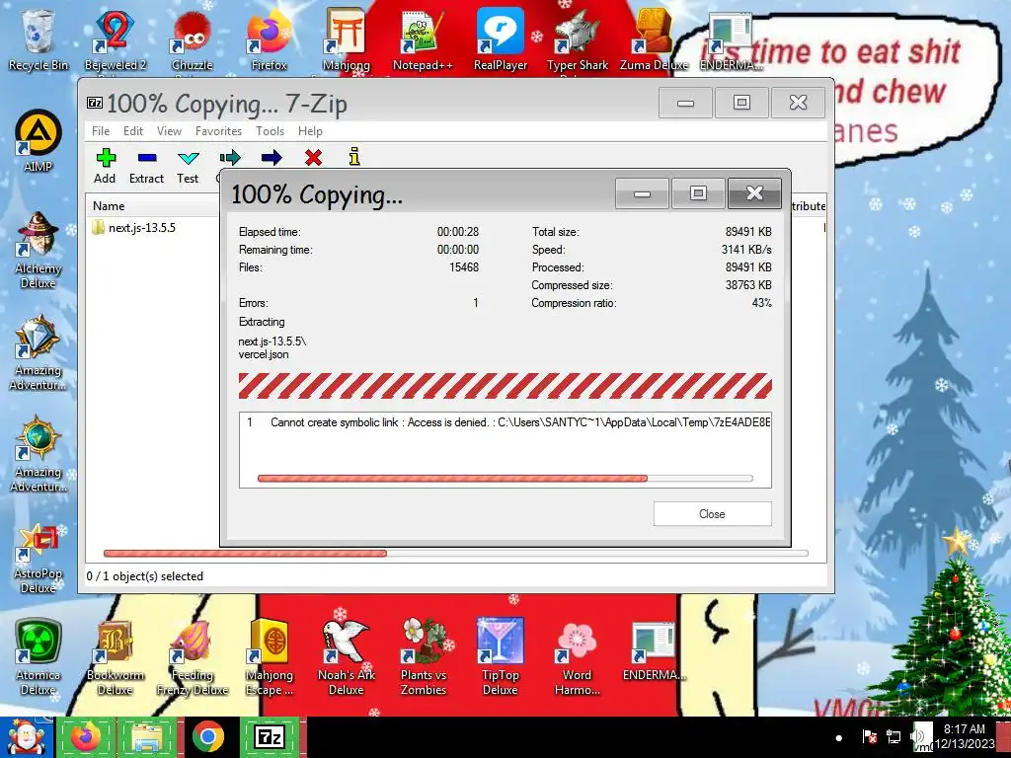Open Notepad++ desktop shortcut
1011x758 pixels.
pyautogui.click(x=423, y=40)
